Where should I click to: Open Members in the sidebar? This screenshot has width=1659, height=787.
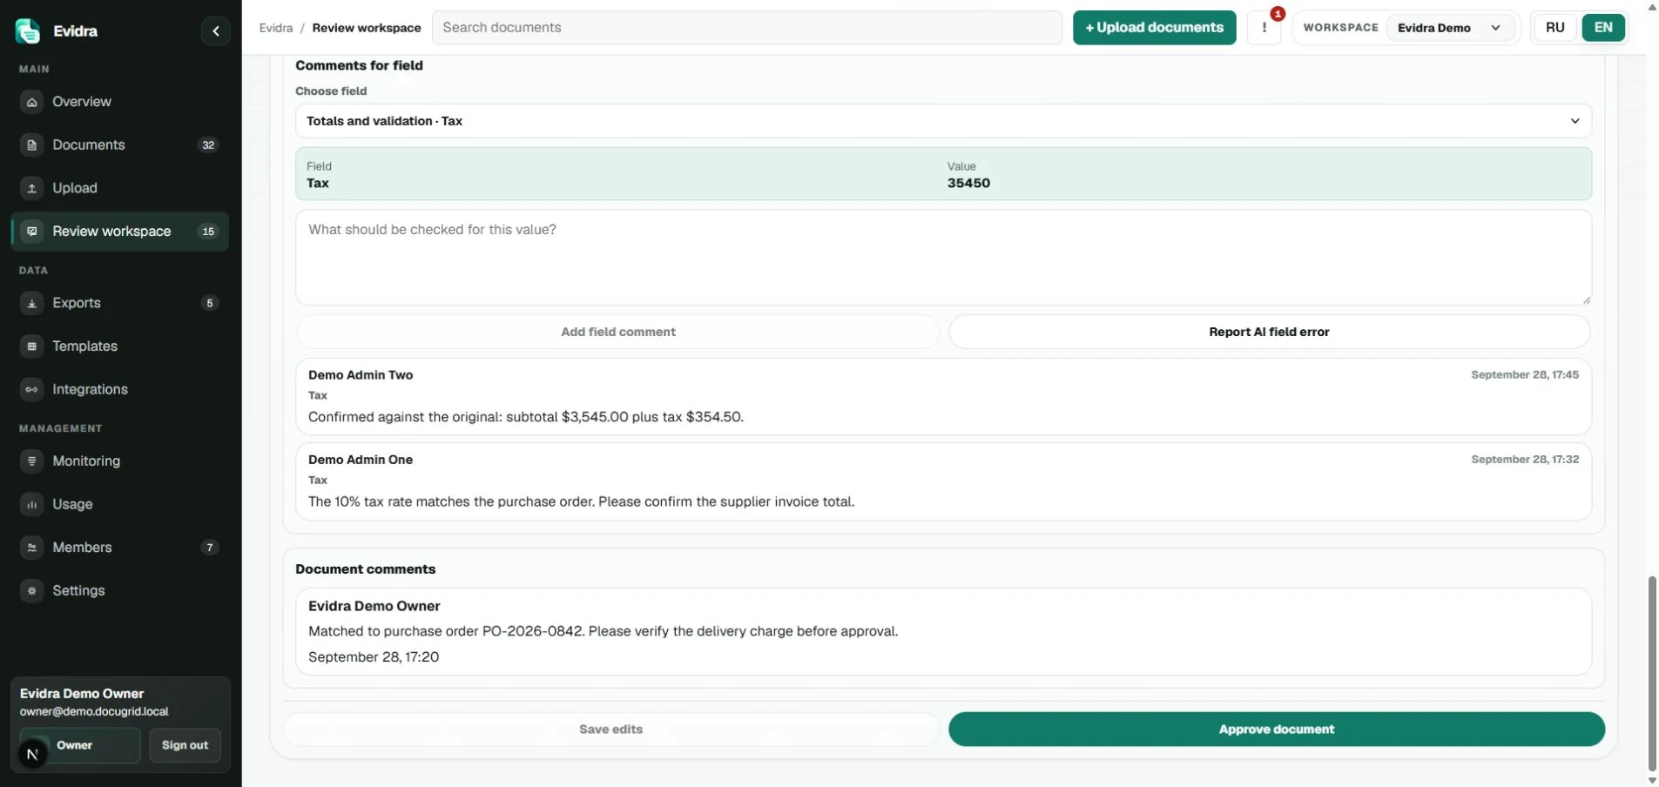point(120,548)
